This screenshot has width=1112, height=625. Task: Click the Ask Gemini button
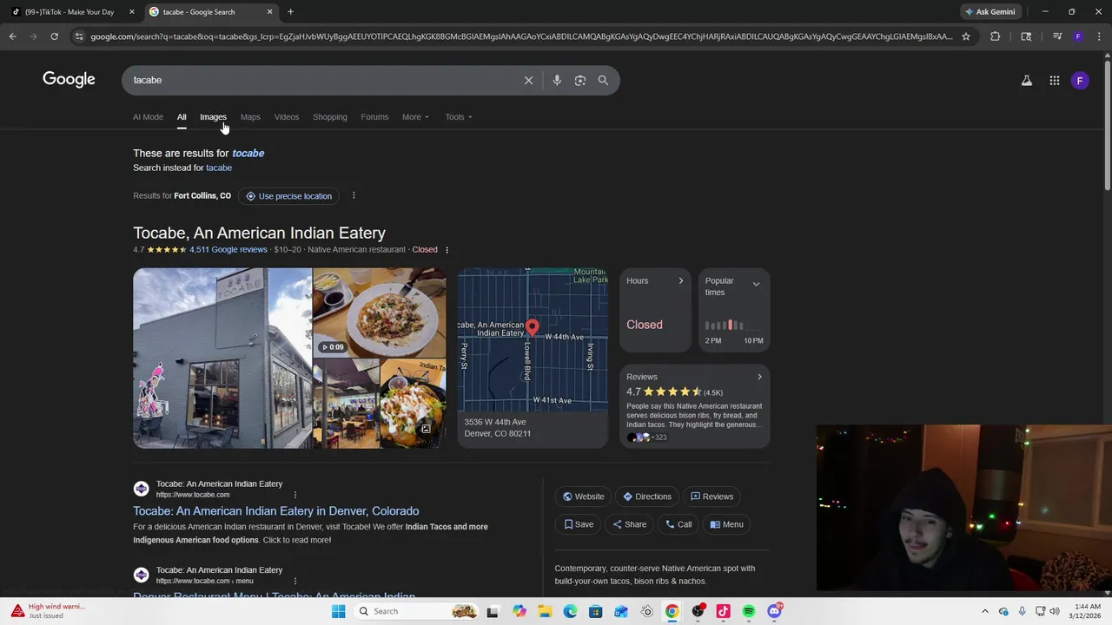click(x=990, y=12)
